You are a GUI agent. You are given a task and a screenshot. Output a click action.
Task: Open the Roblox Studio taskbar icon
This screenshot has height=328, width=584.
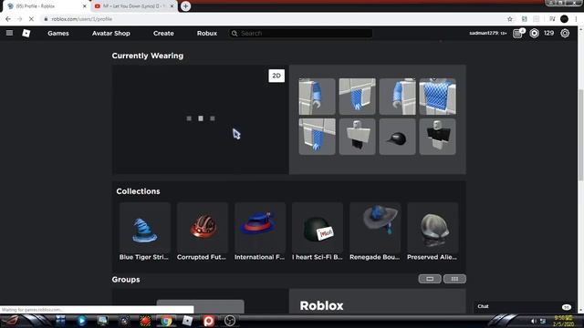point(187,321)
